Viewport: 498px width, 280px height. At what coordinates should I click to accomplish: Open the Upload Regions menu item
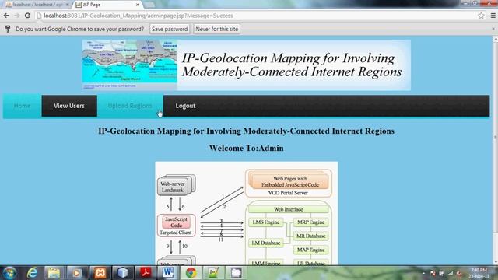click(130, 106)
